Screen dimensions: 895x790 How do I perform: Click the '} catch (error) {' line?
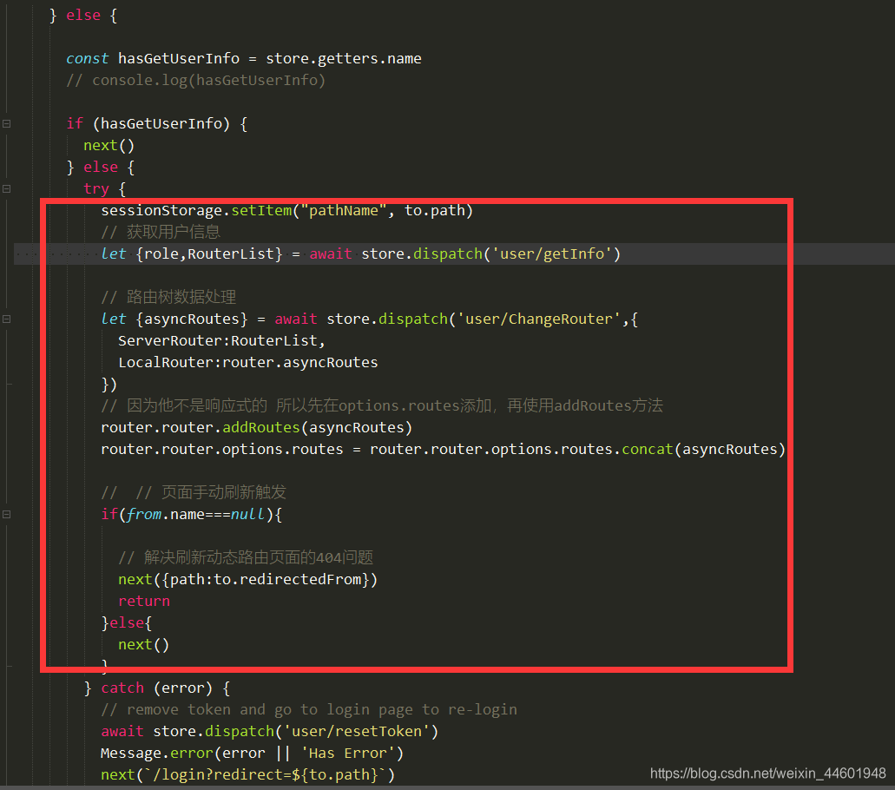pos(157,688)
